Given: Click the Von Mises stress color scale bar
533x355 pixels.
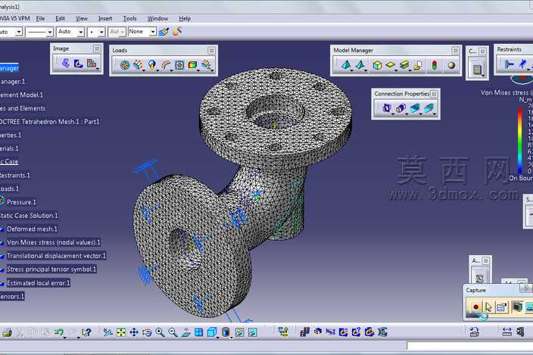Looking at the screenshot, I should click(x=519, y=141).
